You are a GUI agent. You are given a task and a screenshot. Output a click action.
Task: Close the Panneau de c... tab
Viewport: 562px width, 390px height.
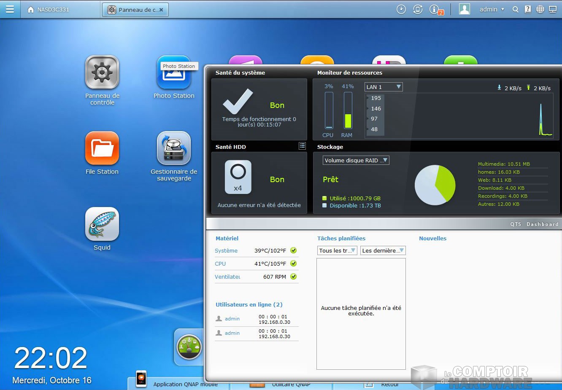coord(161,10)
